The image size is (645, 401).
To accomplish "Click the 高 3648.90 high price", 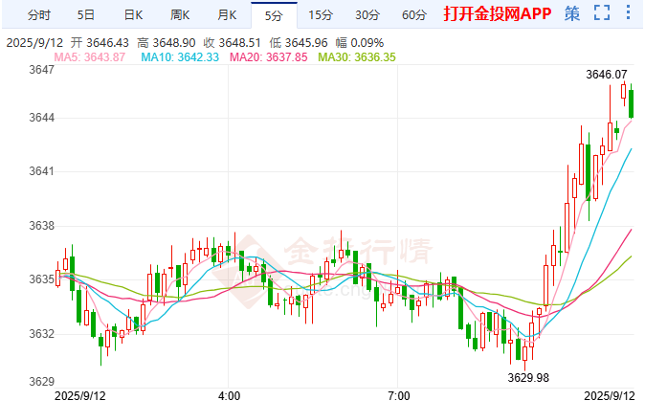I will tap(167, 43).
